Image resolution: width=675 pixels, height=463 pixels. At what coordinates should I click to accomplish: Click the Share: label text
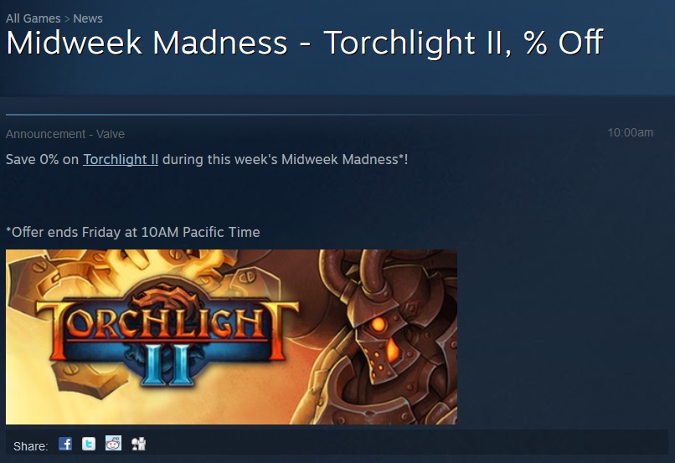coord(30,446)
